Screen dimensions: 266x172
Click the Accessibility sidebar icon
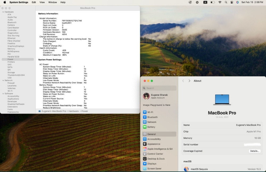(x=145, y=139)
